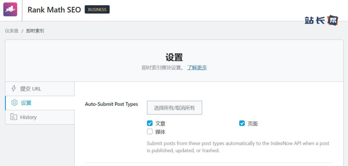Enable the 媒体 checkbox
The height and width of the screenshot is (166, 348).
click(150, 132)
